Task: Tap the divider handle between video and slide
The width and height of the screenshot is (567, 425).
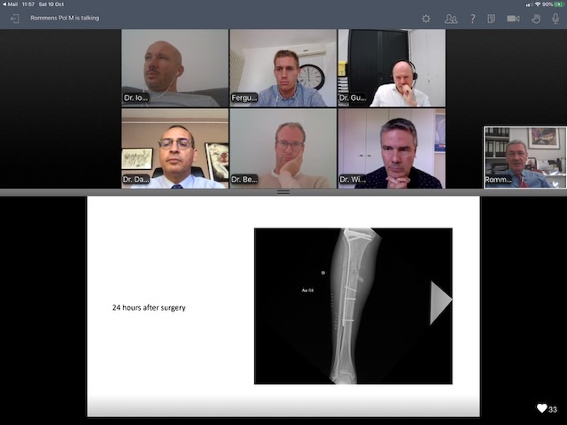Action: coord(283,191)
